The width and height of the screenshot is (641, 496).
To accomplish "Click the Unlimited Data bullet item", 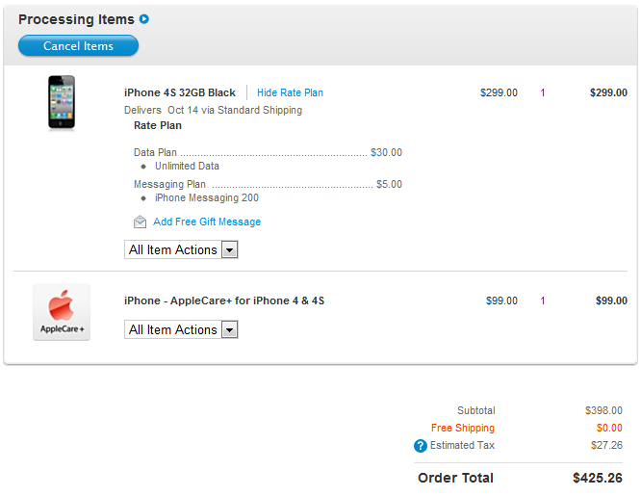I will [x=187, y=167].
